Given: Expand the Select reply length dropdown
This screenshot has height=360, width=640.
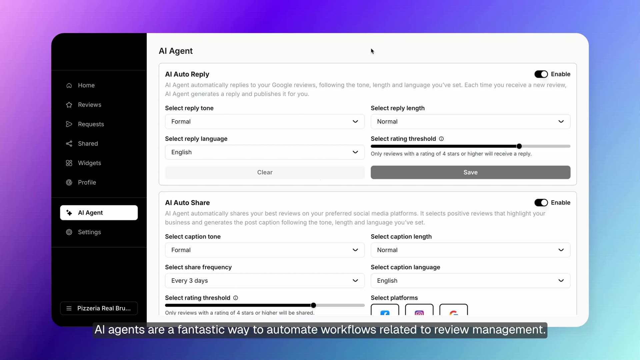Looking at the screenshot, I should [470, 122].
